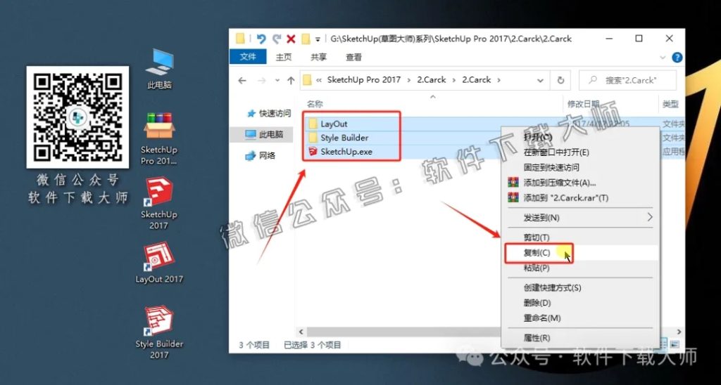Click the blue help question mark icon
The image size is (721, 385).
click(x=677, y=58)
